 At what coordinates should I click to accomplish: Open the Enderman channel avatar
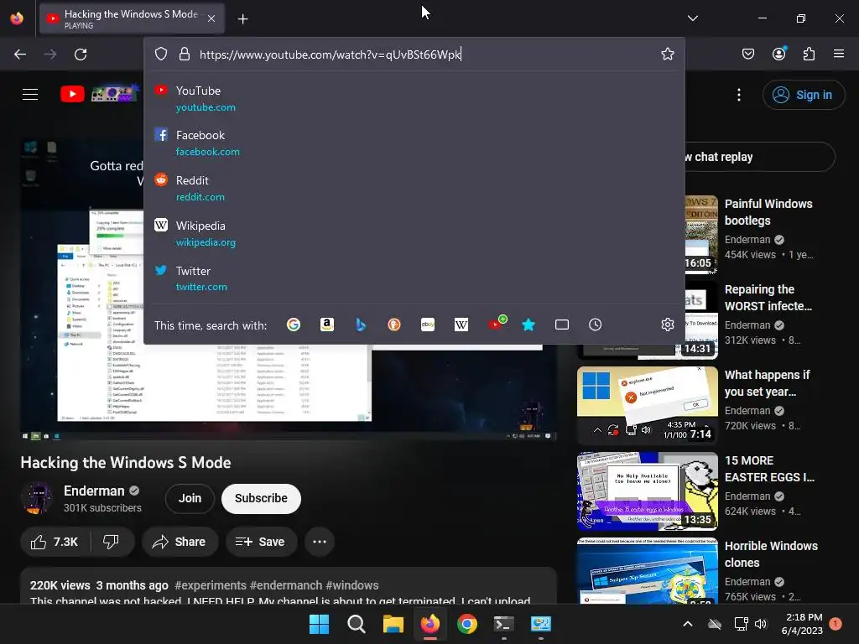point(37,498)
